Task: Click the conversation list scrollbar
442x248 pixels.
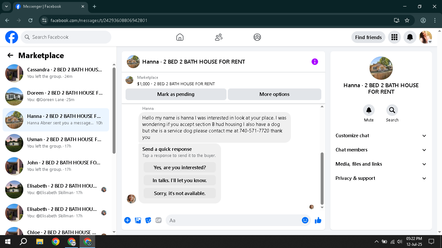Action: (114, 110)
